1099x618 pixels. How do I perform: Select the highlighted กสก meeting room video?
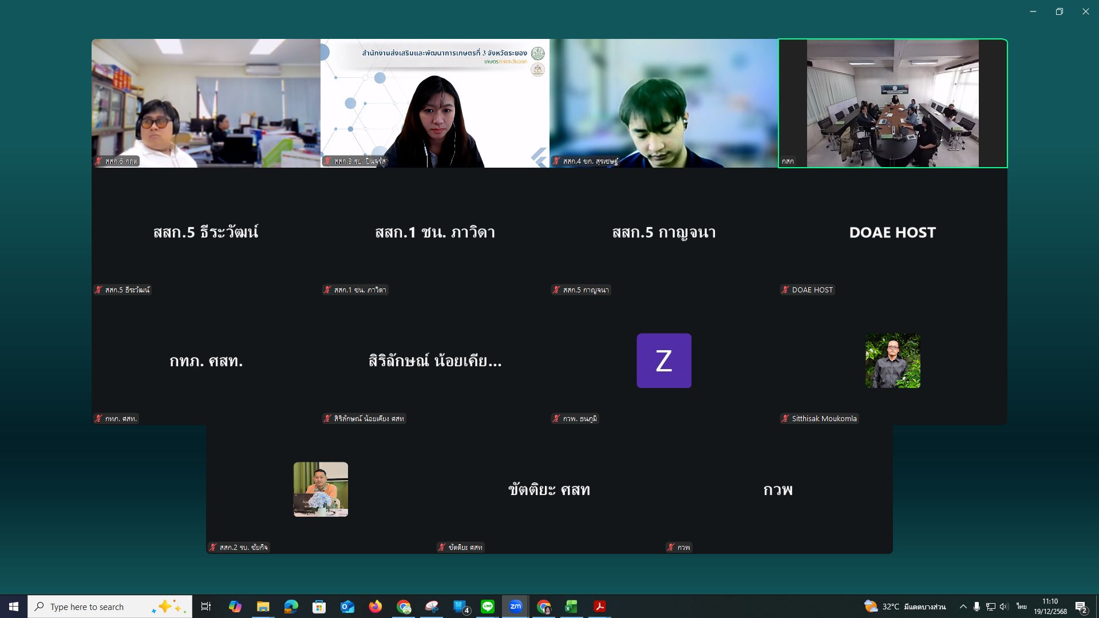[892, 103]
